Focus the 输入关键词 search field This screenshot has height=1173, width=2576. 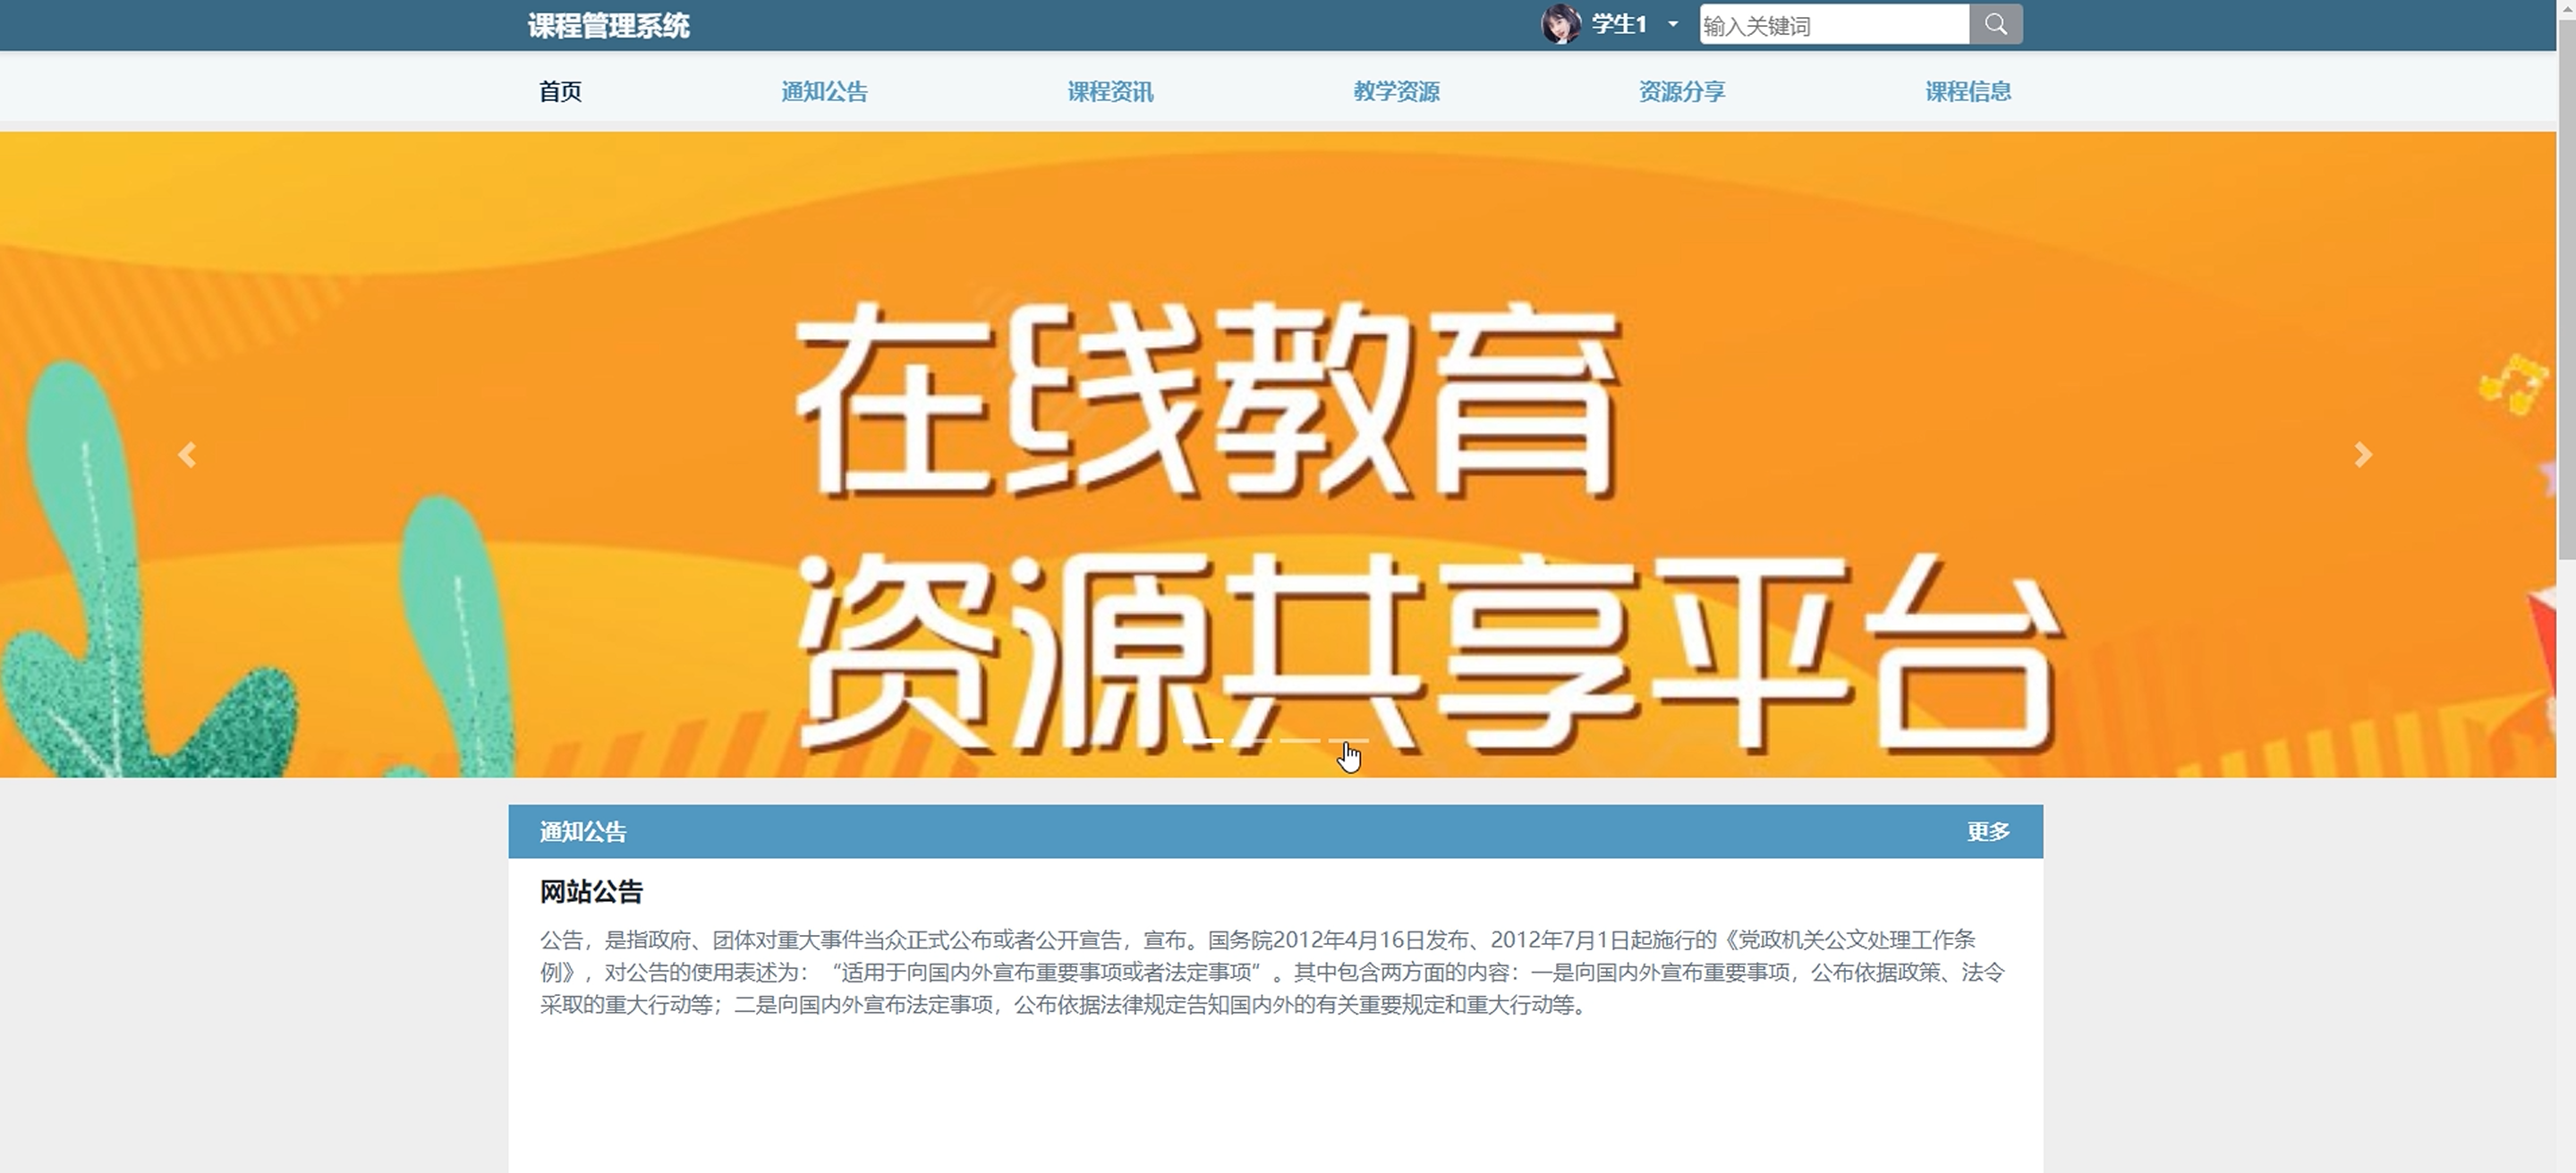tap(1834, 26)
